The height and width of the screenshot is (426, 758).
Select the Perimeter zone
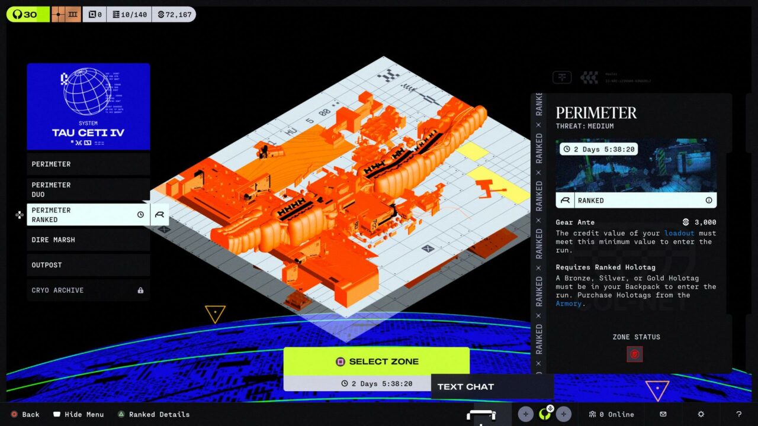coord(88,164)
